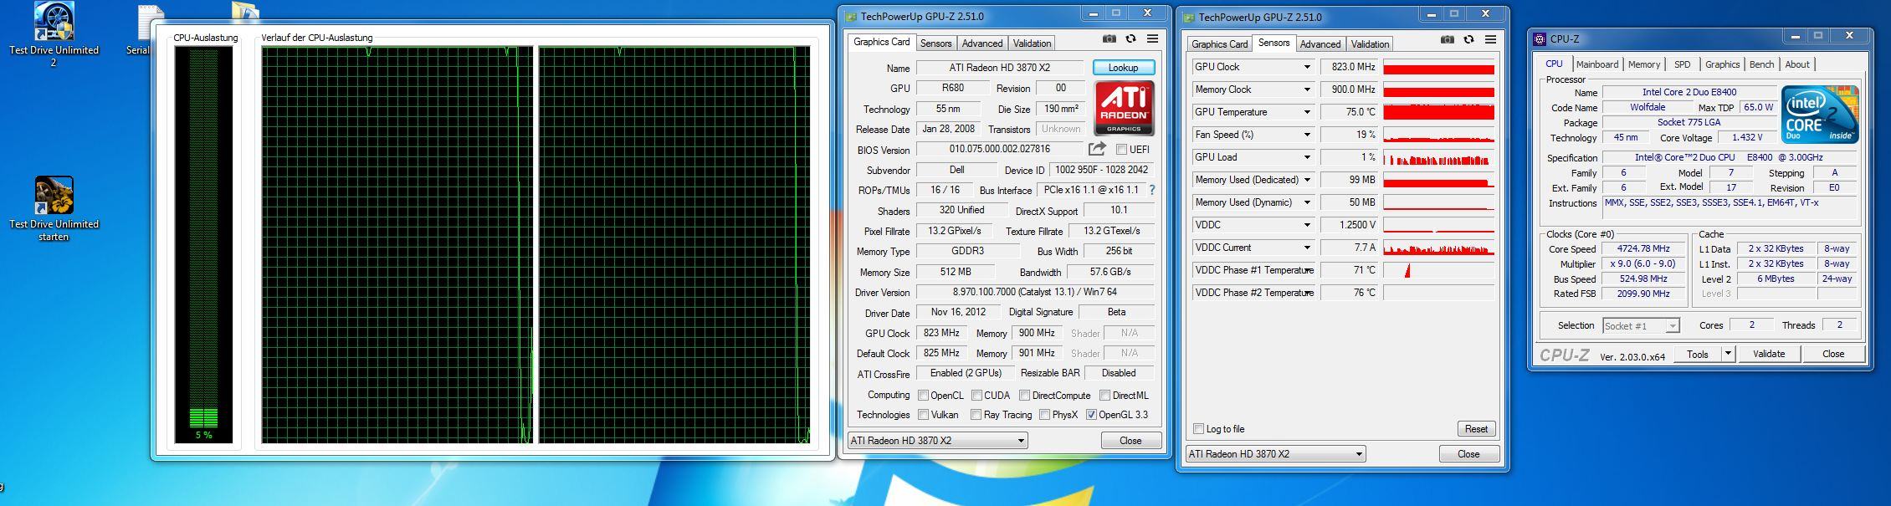
Task: Click CPU-Z Validate button
Action: click(1769, 354)
